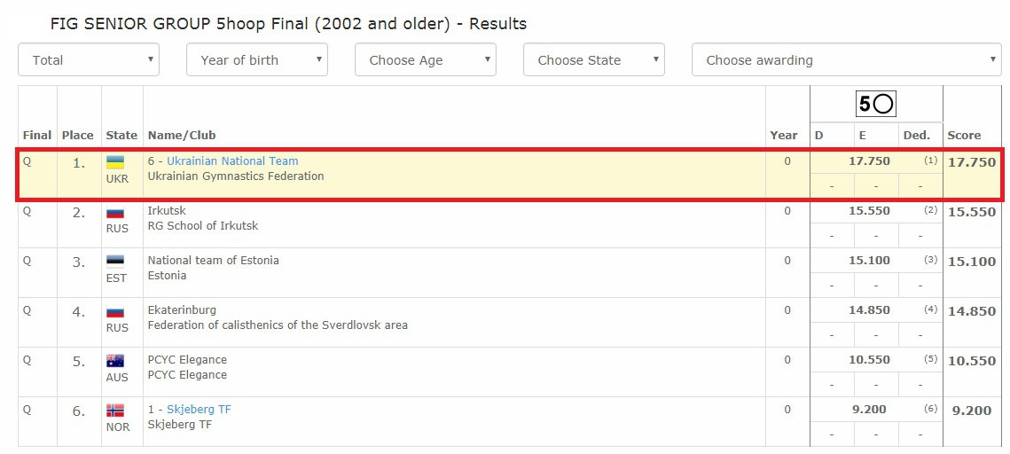Open the Year of birth dropdown
Screen dimensions: 1010x454
click(257, 60)
